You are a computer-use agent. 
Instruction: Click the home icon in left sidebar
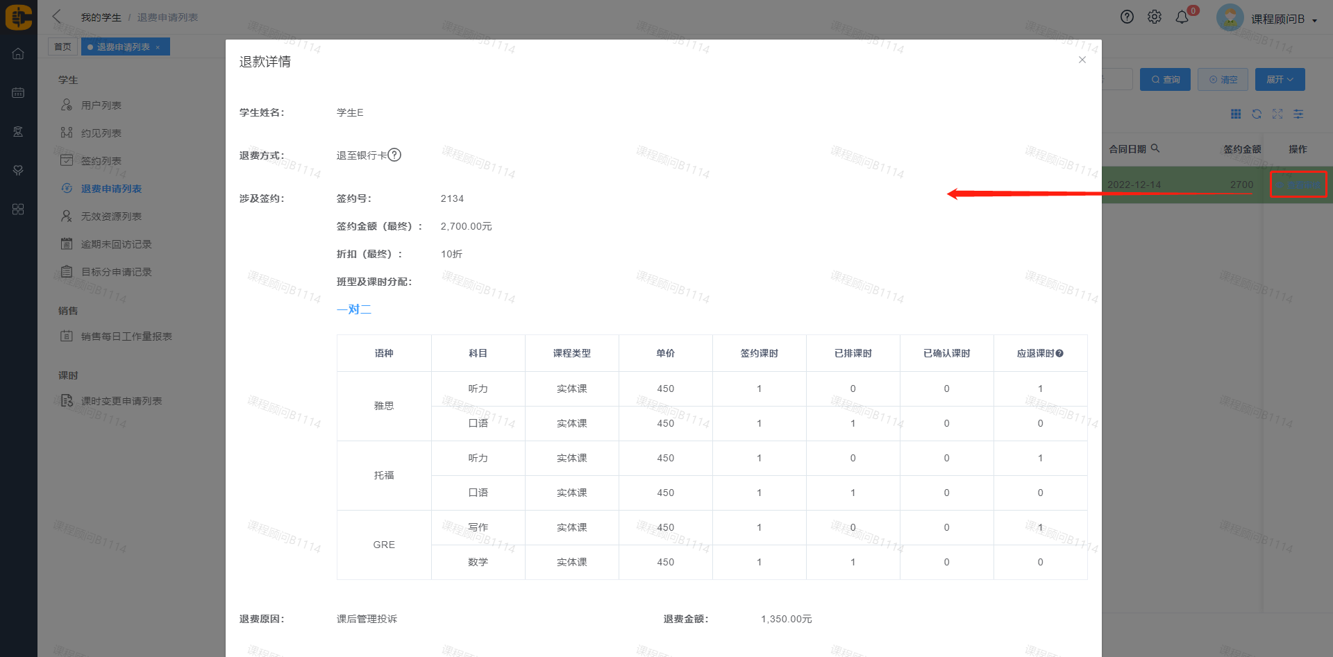(x=18, y=54)
